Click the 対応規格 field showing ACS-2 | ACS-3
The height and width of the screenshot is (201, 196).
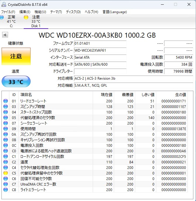tap(133, 78)
